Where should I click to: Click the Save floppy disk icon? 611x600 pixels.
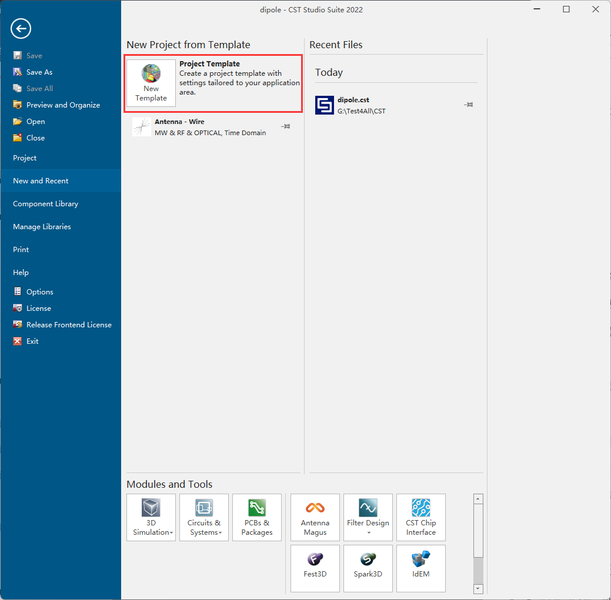(x=18, y=55)
